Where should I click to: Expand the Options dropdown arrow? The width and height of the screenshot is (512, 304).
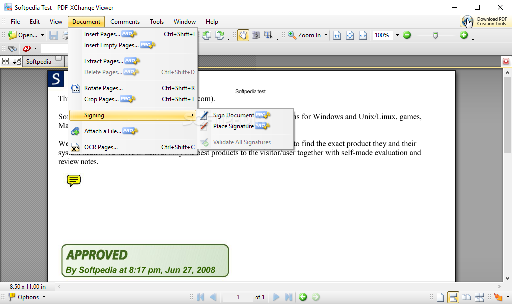tap(44, 297)
